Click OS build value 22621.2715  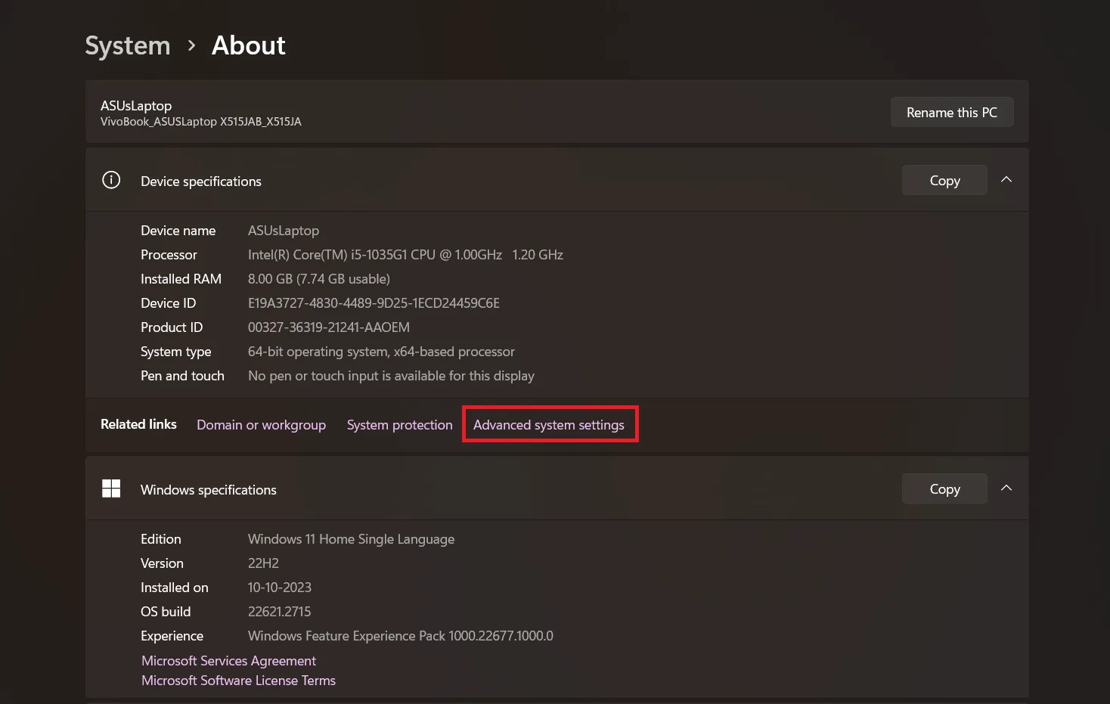[280, 612]
